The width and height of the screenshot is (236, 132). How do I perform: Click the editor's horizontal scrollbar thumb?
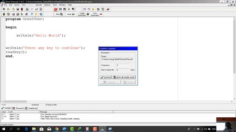15,102
